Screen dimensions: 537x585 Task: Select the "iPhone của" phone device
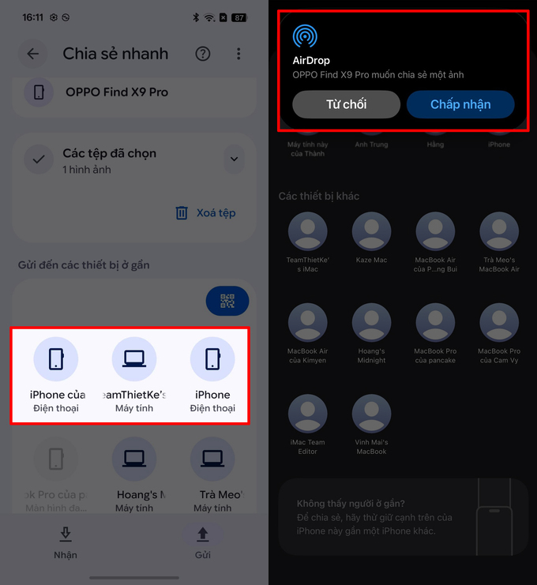pyautogui.click(x=56, y=374)
